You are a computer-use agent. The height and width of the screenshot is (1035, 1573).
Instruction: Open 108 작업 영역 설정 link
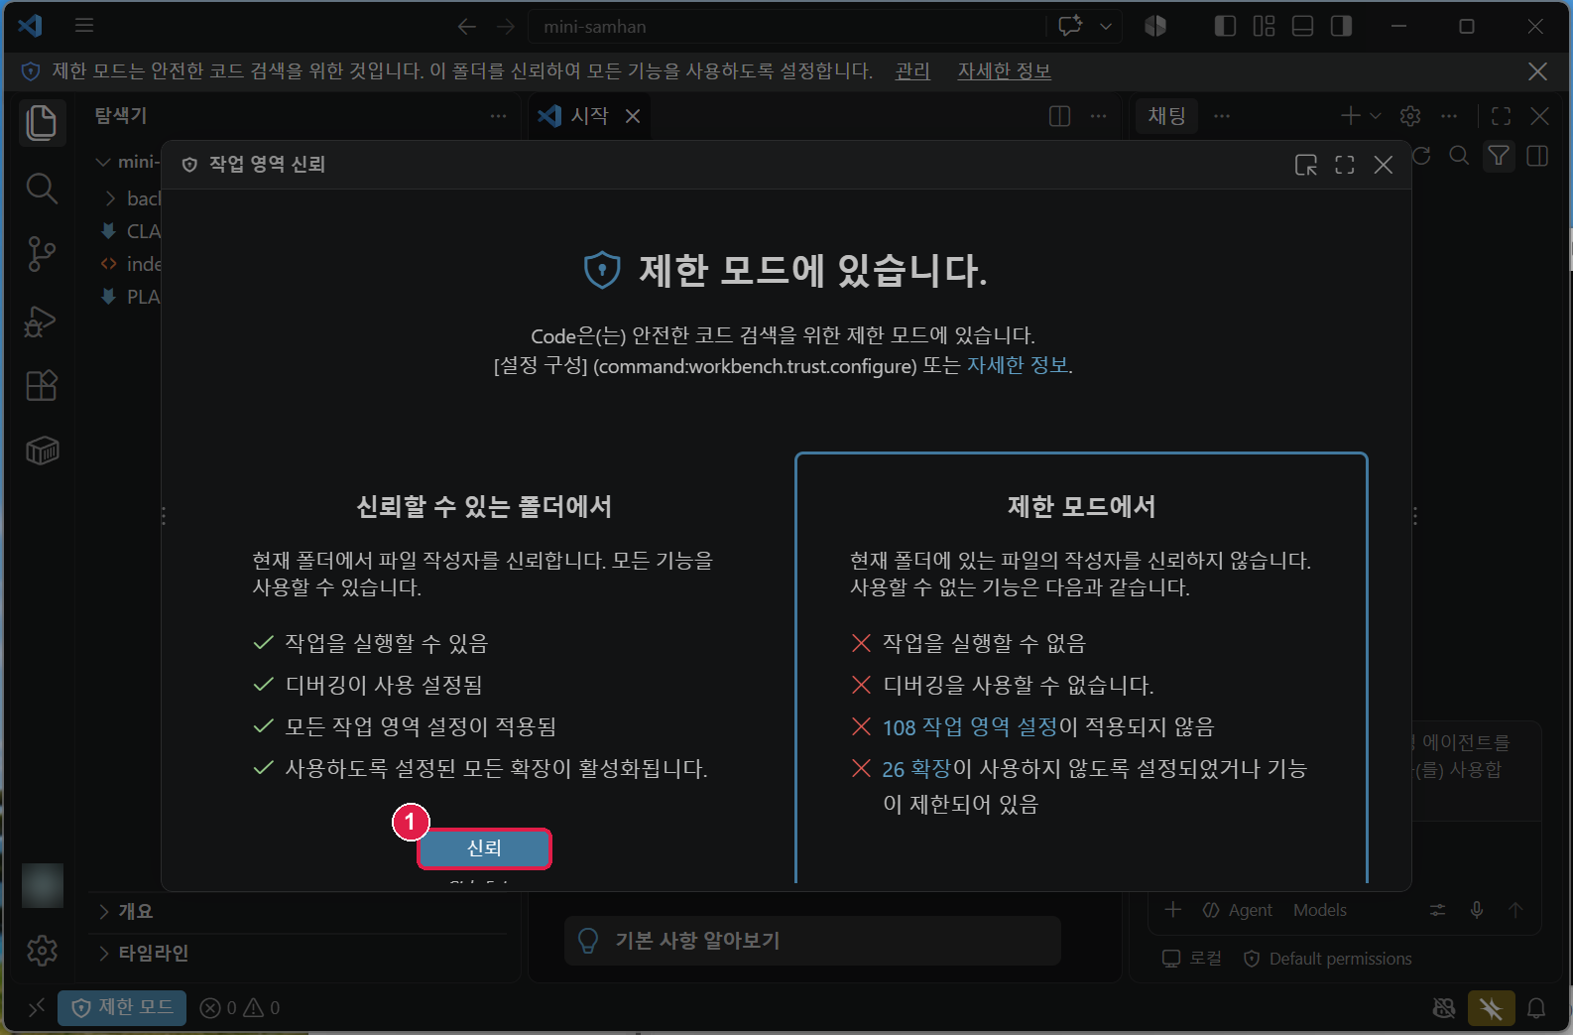(970, 727)
